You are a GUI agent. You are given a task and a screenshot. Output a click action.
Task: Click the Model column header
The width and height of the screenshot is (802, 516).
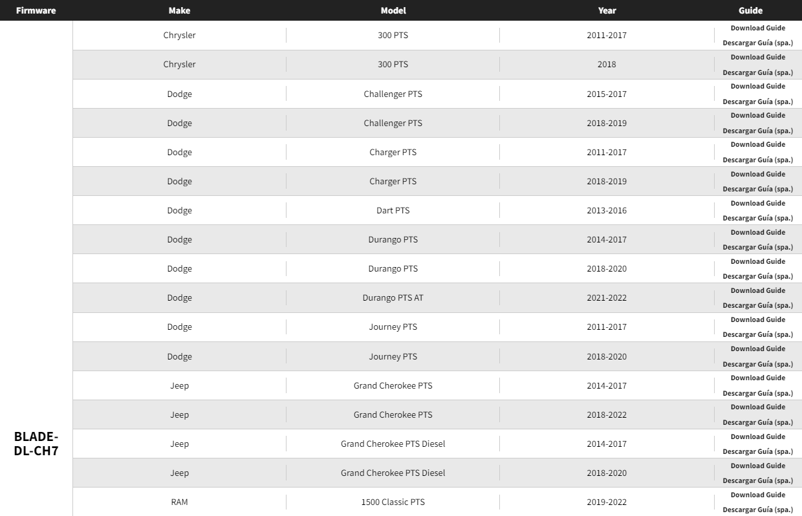(x=393, y=10)
